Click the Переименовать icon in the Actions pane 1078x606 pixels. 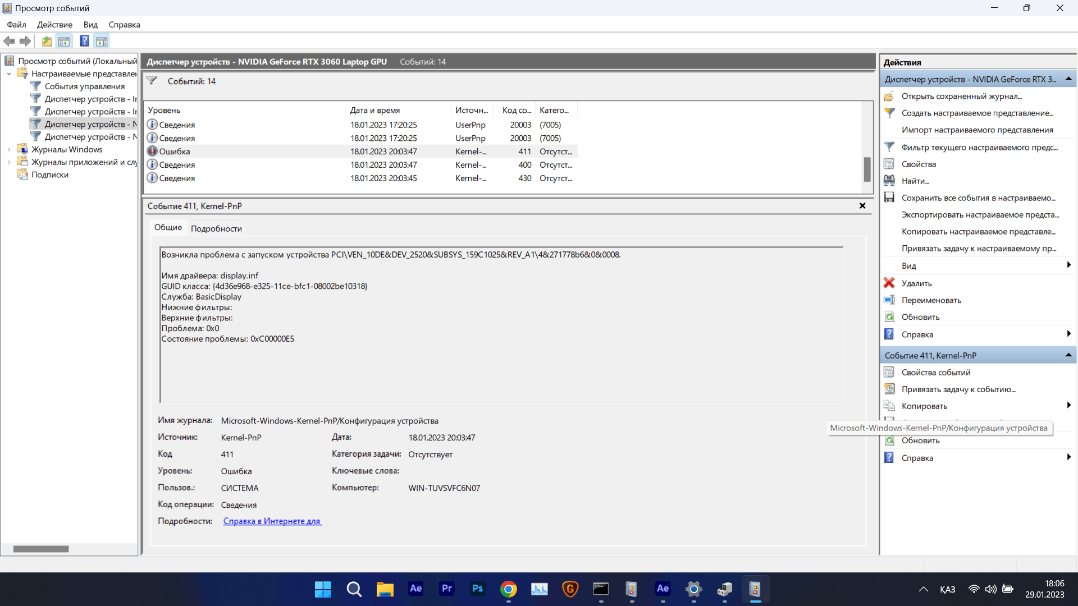[x=889, y=300]
